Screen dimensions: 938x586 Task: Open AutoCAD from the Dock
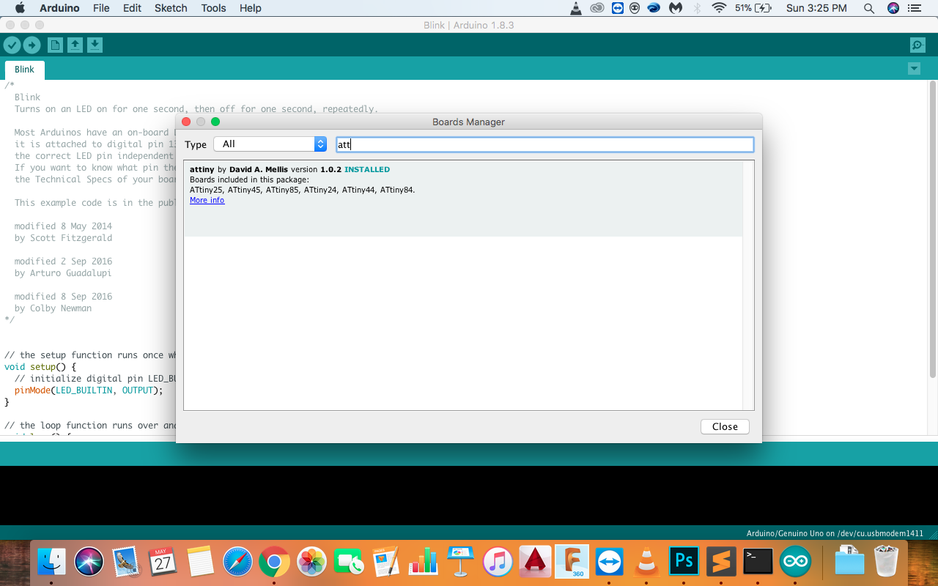click(535, 563)
